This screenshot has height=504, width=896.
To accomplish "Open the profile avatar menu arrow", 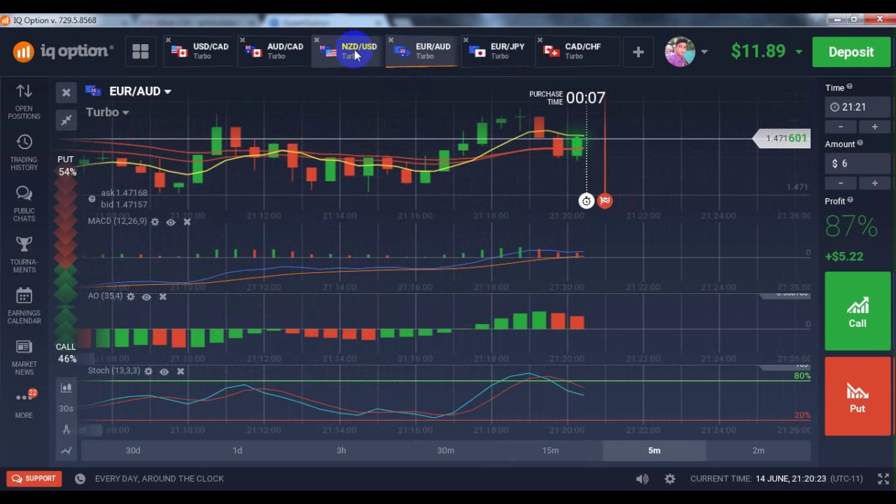I will tap(703, 52).
